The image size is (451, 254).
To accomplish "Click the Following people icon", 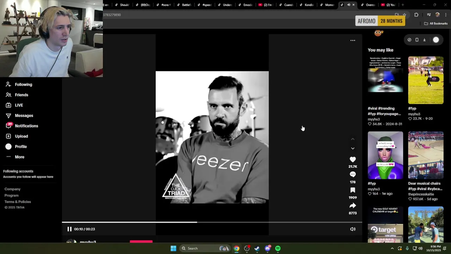I will tap(8, 85).
